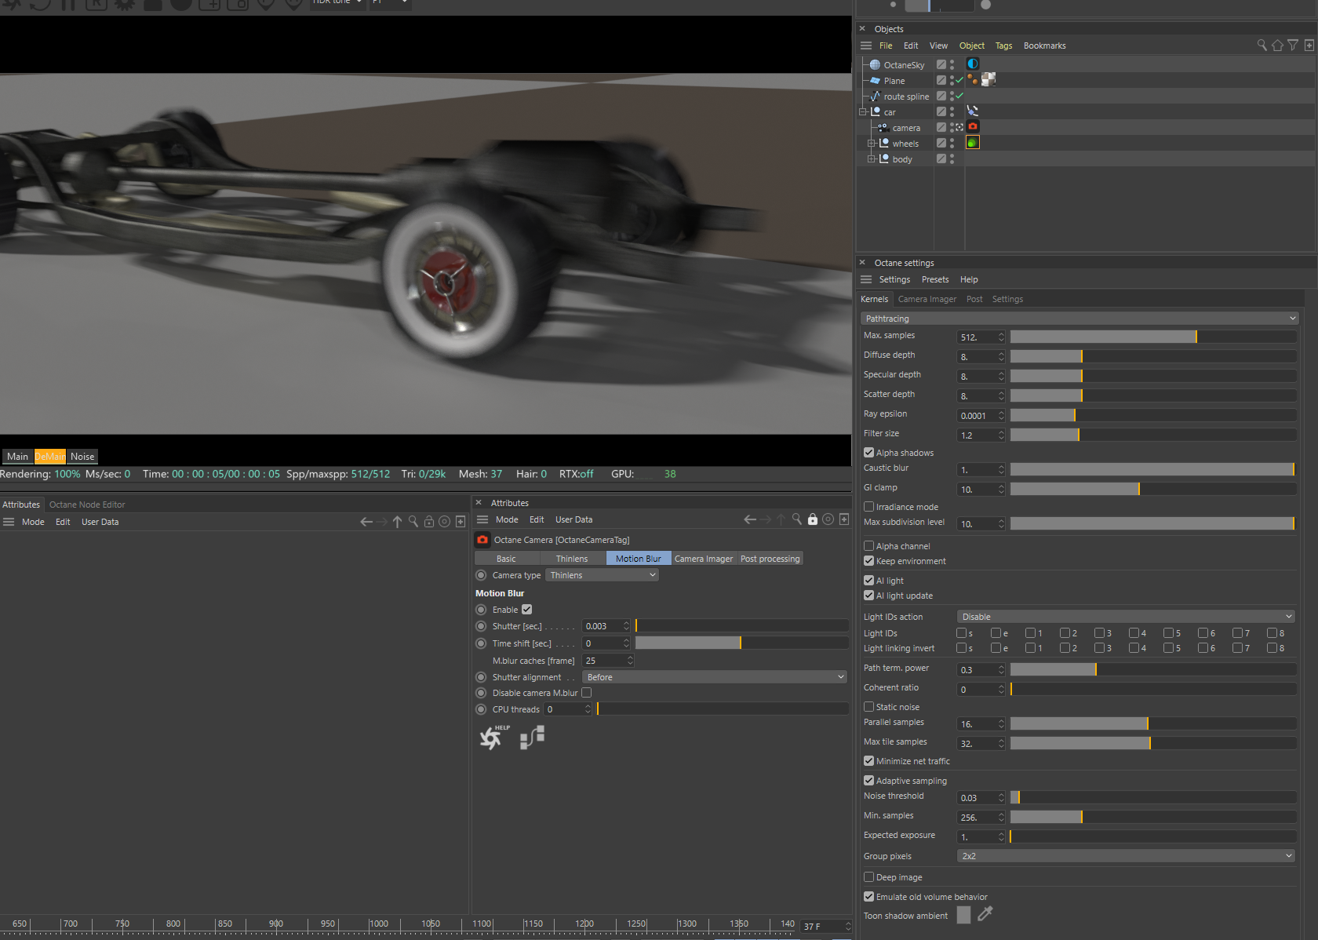Image resolution: width=1318 pixels, height=940 pixels.
Task: Open the Post processing camera tab
Action: 770,559
